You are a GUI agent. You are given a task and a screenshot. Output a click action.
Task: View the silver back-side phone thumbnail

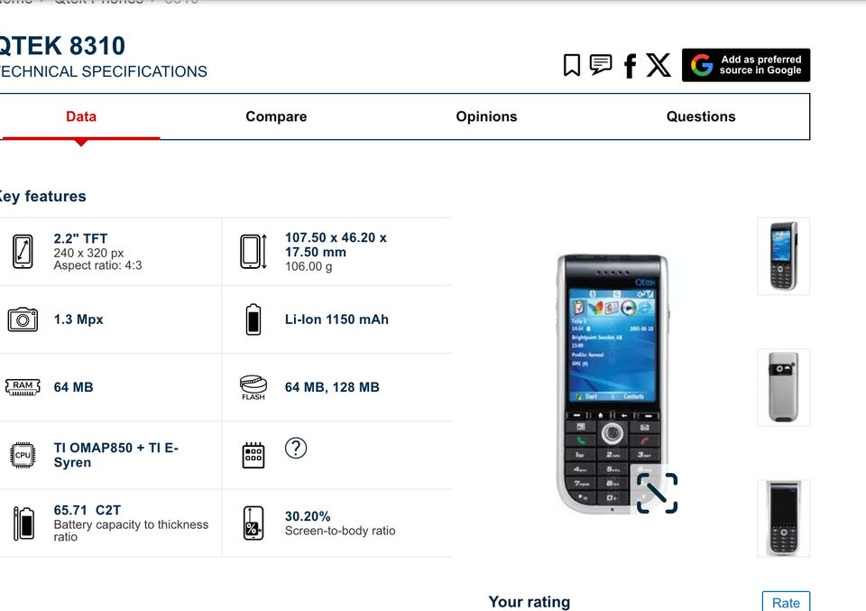(x=784, y=387)
